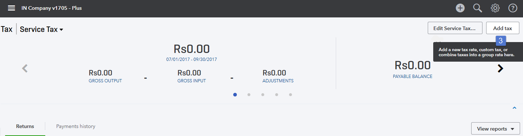Screen dimensions: 523x136
Task: Collapse the summary panel with up chevron
Action: tap(514, 108)
